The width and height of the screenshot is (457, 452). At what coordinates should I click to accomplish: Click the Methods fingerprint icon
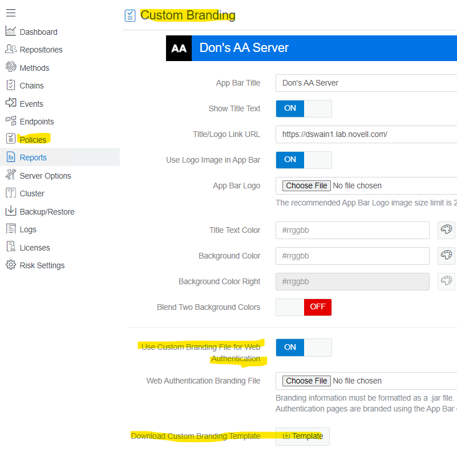pos(10,67)
